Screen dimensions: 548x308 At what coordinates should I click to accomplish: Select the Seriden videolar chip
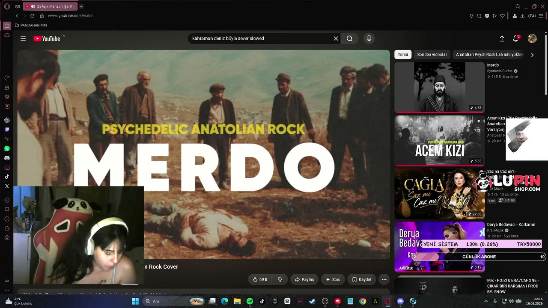(432, 54)
